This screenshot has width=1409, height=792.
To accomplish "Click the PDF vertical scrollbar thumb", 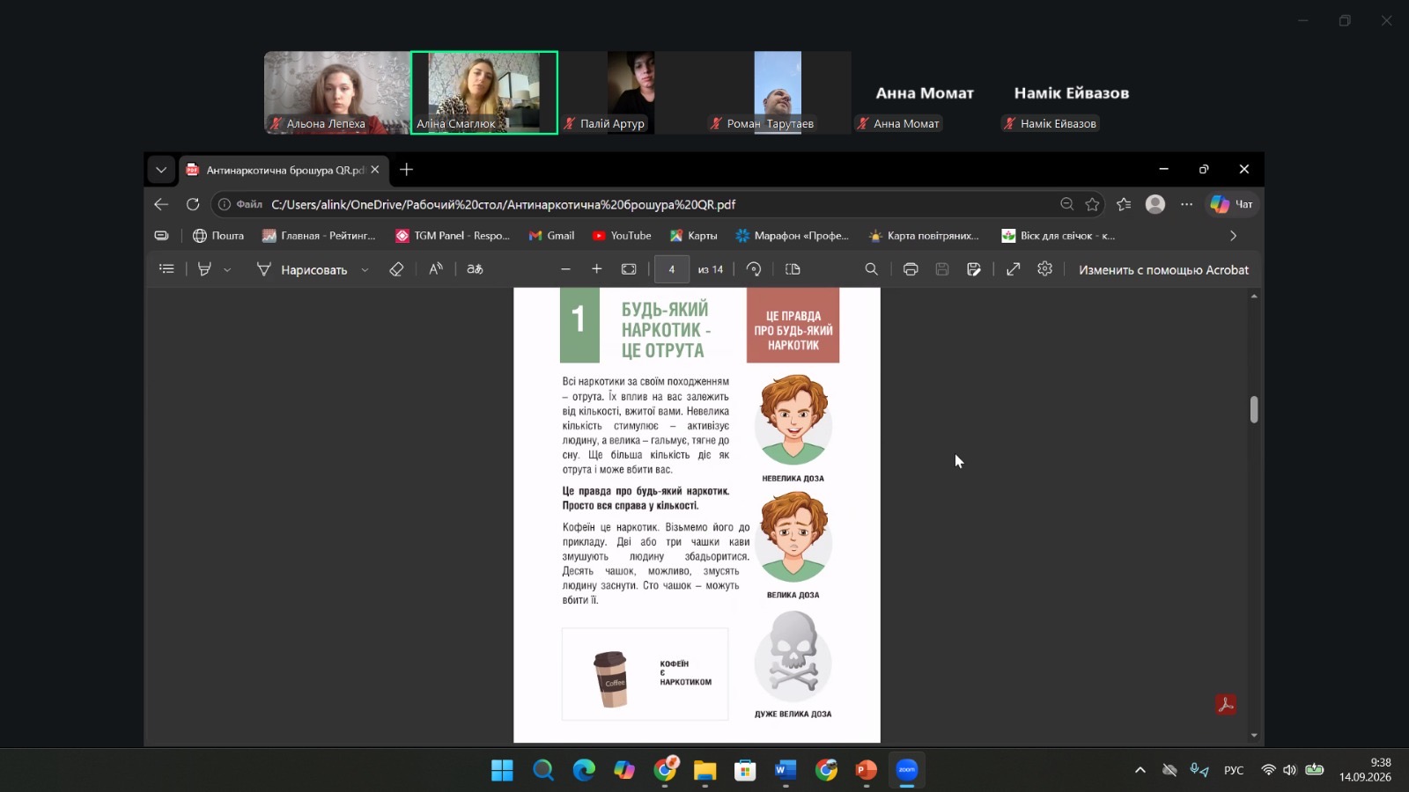I will tap(1254, 410).
